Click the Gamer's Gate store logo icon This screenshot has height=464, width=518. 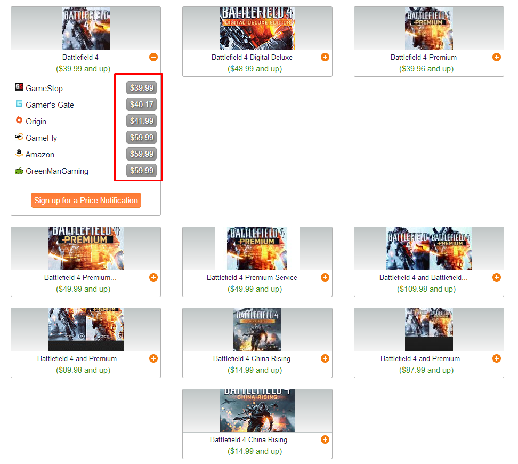coord(19,104)
